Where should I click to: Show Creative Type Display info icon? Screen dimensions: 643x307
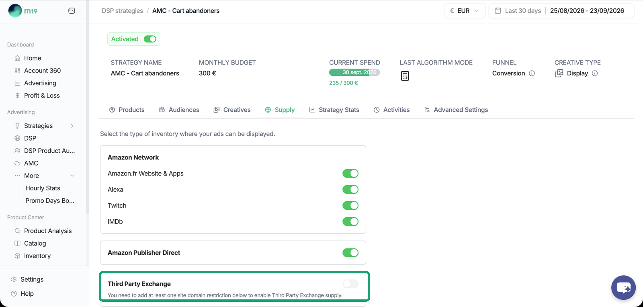coord(595,73)
